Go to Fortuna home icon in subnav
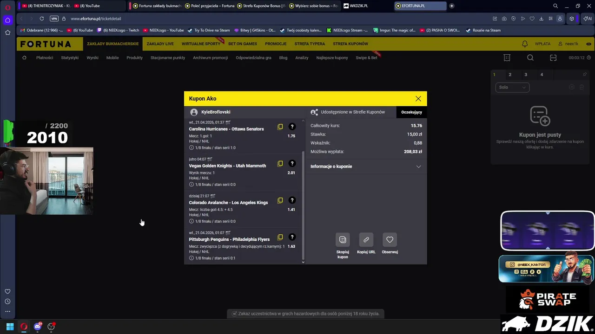The width and height of the screenshot is (595, 334). [24, 58]
